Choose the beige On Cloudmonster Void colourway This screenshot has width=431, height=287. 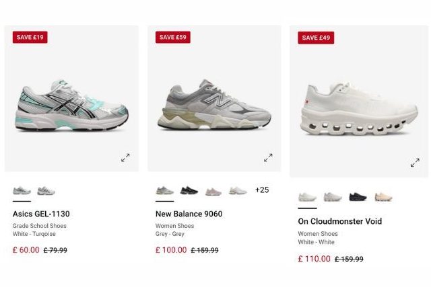383,197
